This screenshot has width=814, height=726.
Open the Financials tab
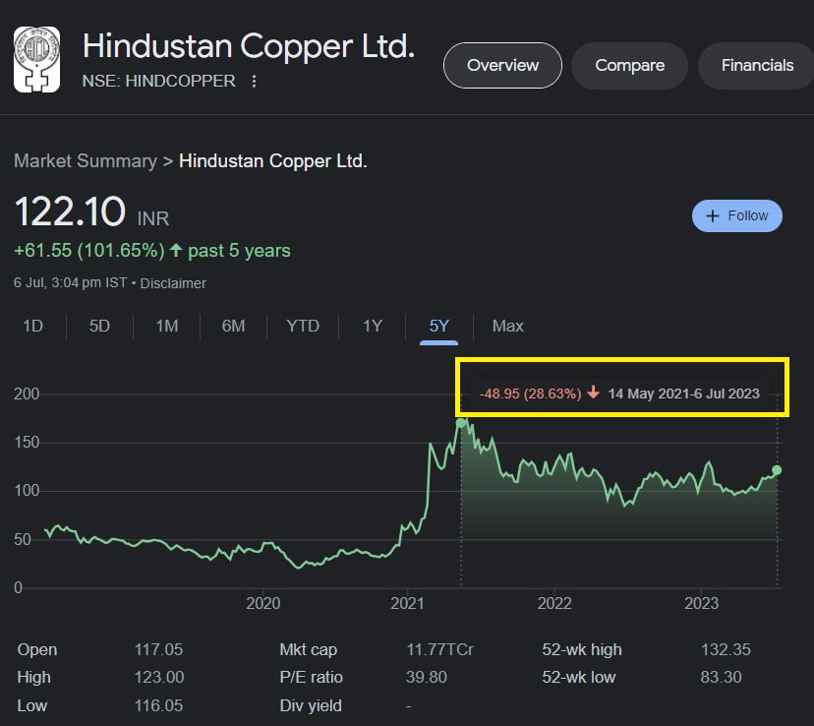(757, 66)
